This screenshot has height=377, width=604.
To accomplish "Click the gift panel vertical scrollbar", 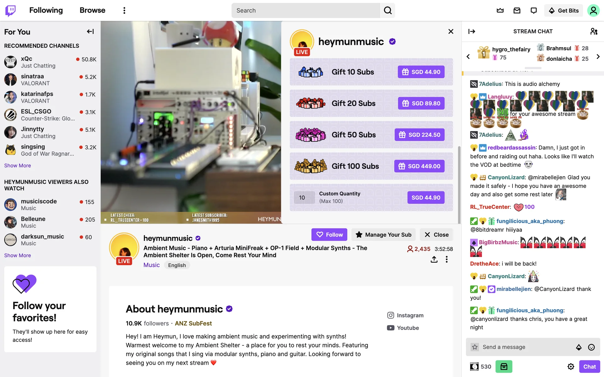I will pyautogui.click(x=459, y=185).
